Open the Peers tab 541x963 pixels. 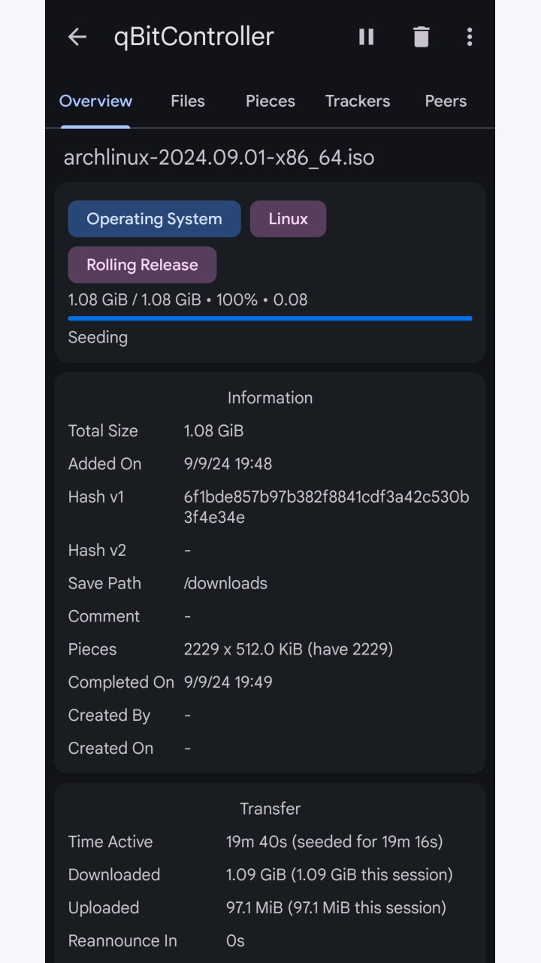pyautogui.click(x=446, y=101)
